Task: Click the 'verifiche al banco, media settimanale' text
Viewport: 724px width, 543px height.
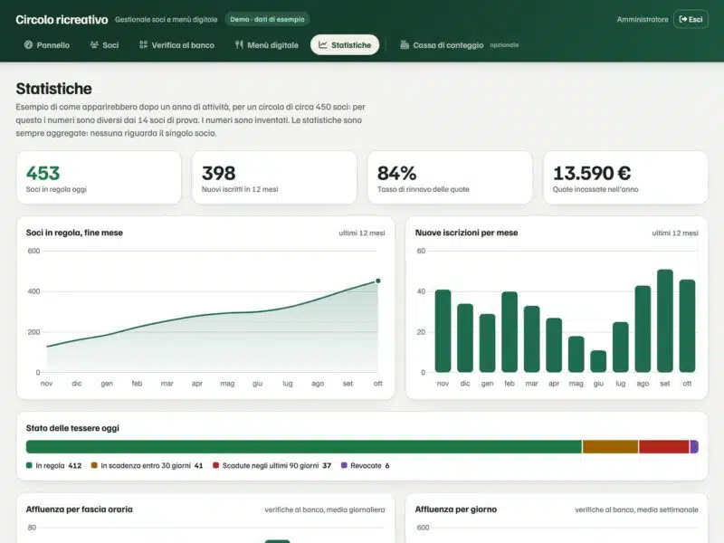Action: (x=636, y=510)
